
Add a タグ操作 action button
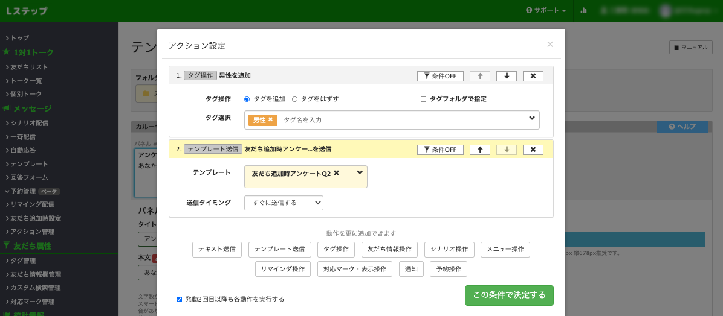tap(336, 249)
